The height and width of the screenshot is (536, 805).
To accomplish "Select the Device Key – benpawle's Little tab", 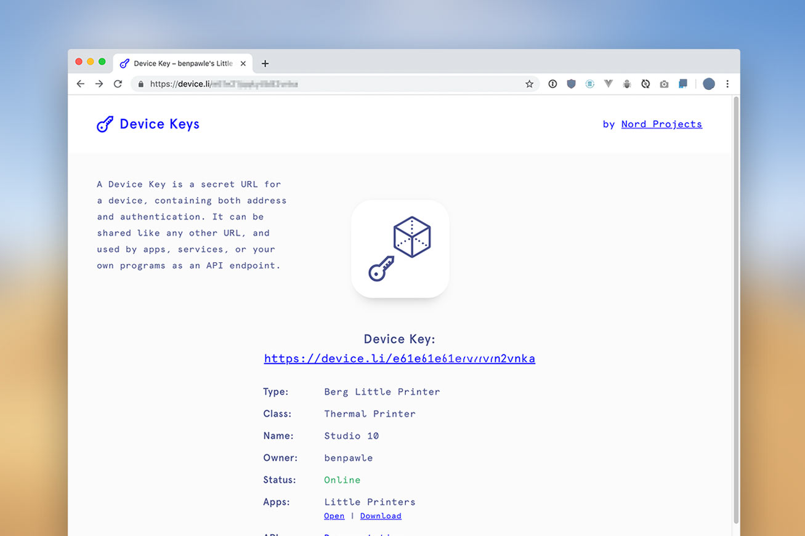I will [x=182, y=63].
